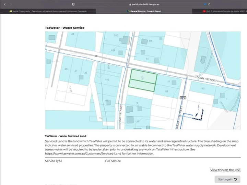Click the browser forward arrow
This screenshot has height=185, width=247.
tap(11, 4)
